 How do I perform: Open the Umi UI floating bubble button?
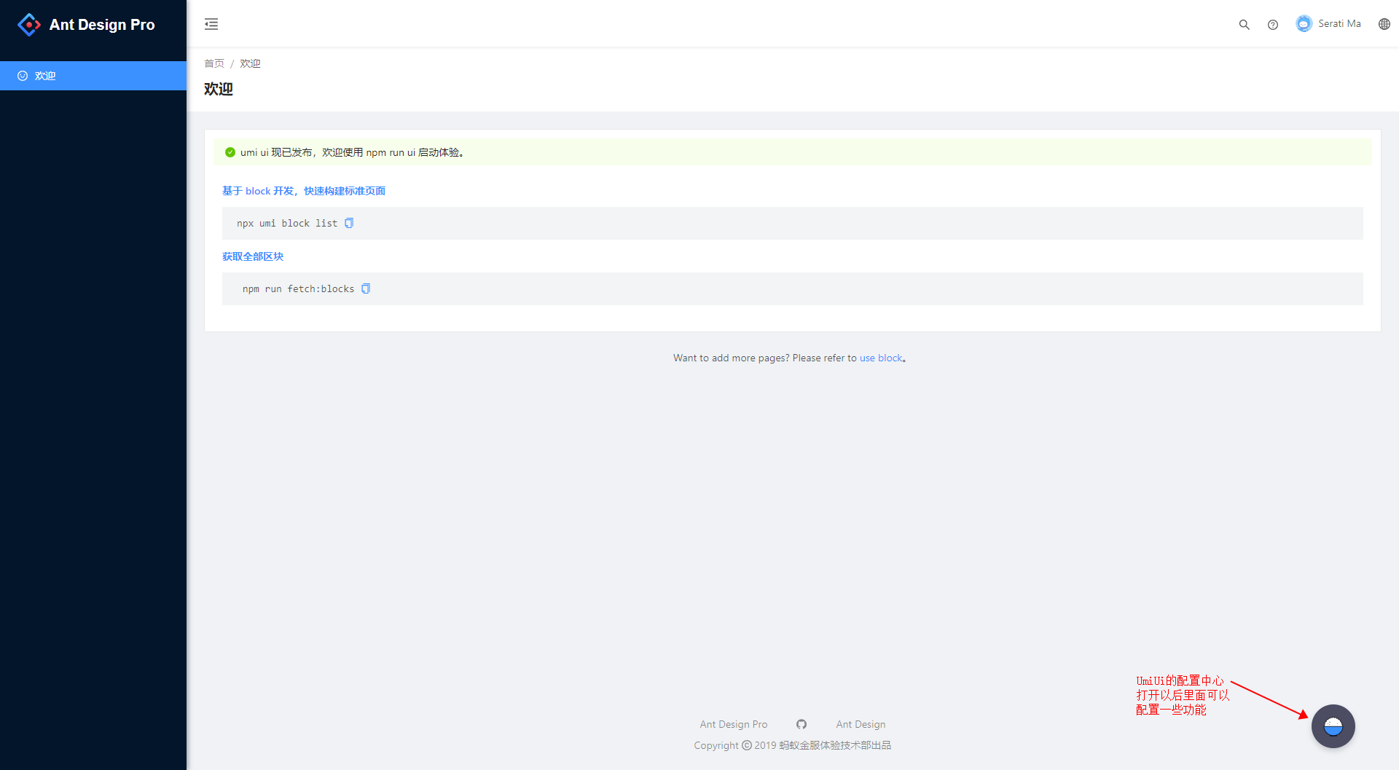tap(1333, 726)
